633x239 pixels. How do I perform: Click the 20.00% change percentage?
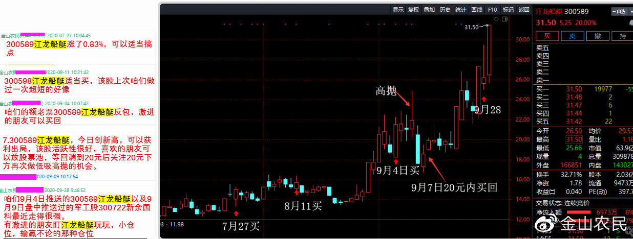click(x=586, y=23)
